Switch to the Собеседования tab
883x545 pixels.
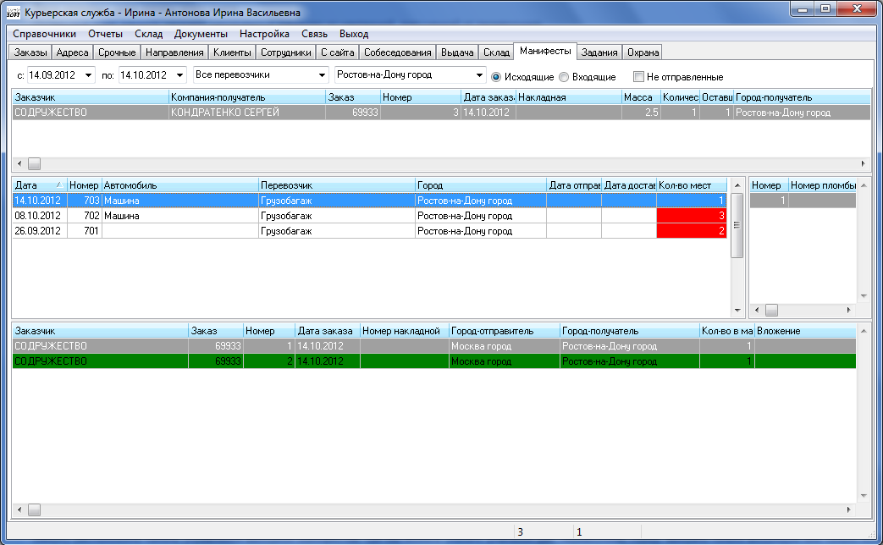pyautogui.click(x=398, y=52)
